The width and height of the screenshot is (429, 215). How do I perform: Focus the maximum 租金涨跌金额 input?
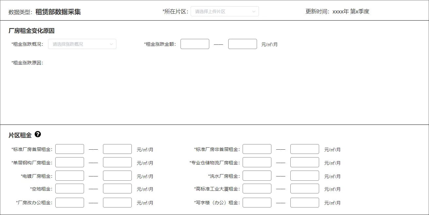[243, 44]
